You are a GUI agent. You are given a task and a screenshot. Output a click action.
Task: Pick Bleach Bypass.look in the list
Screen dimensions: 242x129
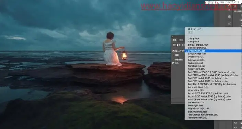[x=198, y=44]
